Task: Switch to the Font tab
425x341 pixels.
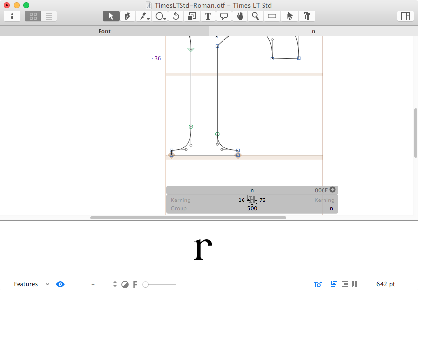Action: pyautogui.click(x=104, y=31)
